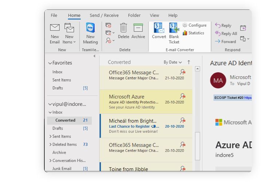This screenshot has height=195, width=261.
Task: Open Micheál from Bright email
Action: [146, 126]
